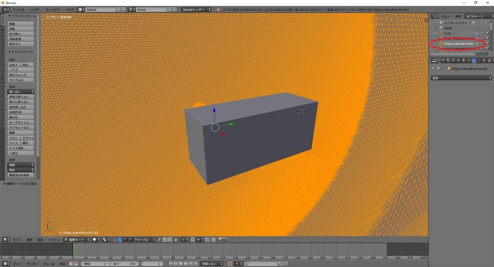
Task: Click the current frame number field
Action: click(x=152, y=264)
